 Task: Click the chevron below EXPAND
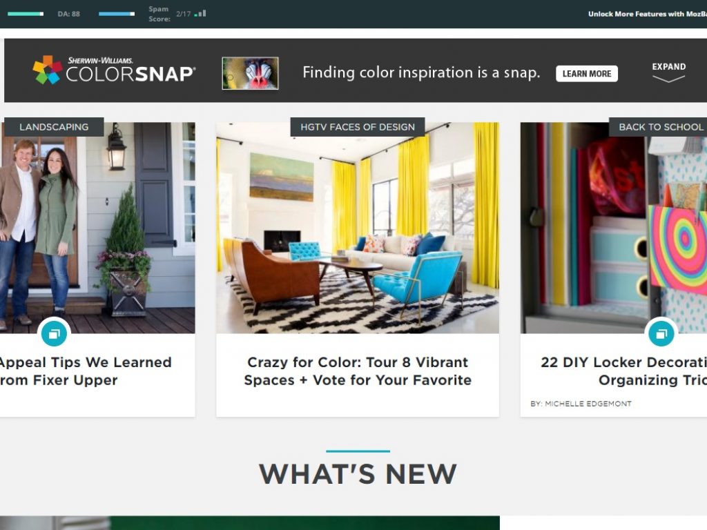click(x=668, y=79)
